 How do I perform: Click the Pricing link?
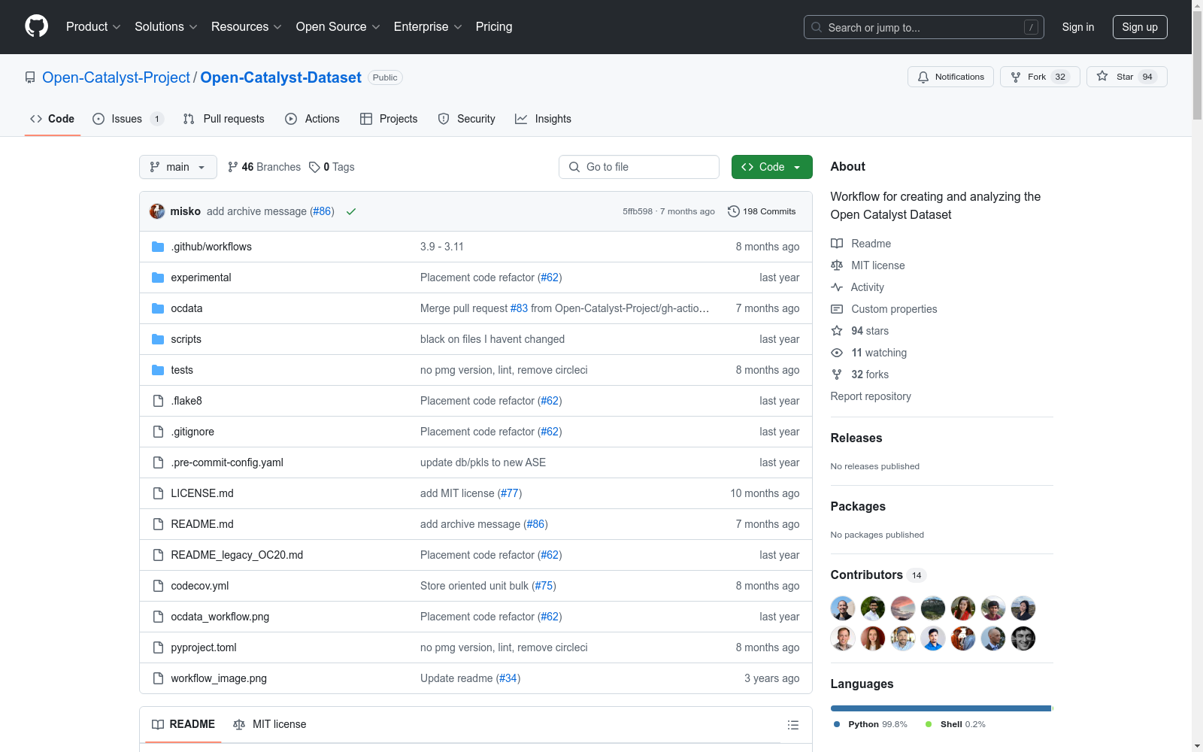(494, 26)
